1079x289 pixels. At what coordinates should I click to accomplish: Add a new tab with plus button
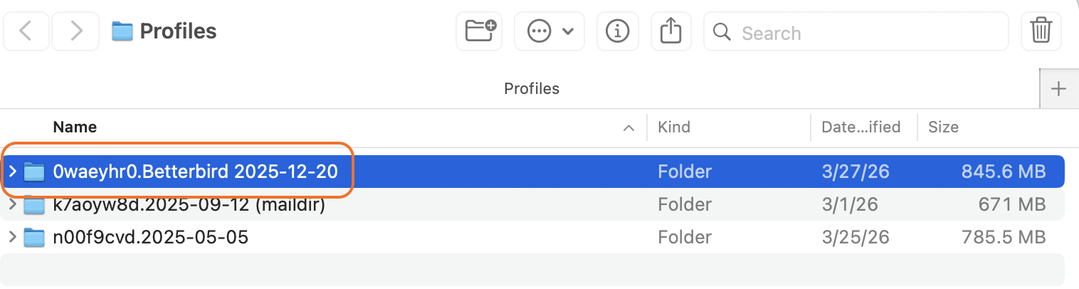1059,89
